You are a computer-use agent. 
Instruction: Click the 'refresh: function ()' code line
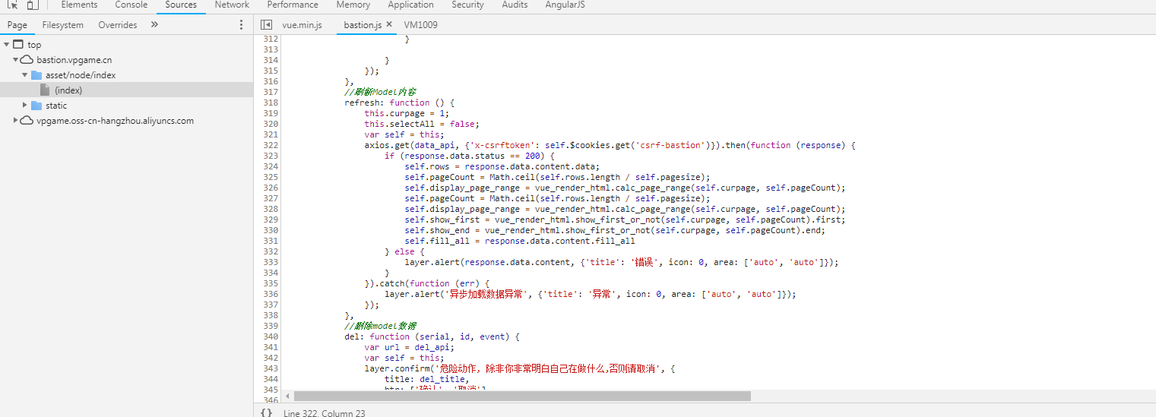(399, 103)
